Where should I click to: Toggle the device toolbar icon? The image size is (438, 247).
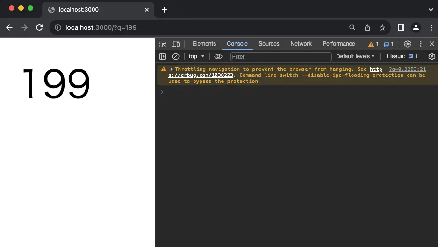click(176, 44)
